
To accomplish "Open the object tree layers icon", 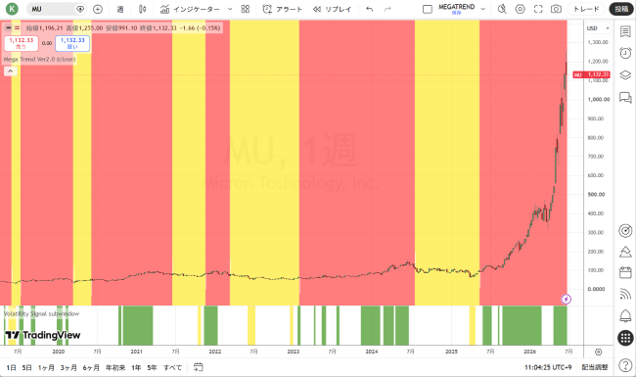I will click(625, 75).
